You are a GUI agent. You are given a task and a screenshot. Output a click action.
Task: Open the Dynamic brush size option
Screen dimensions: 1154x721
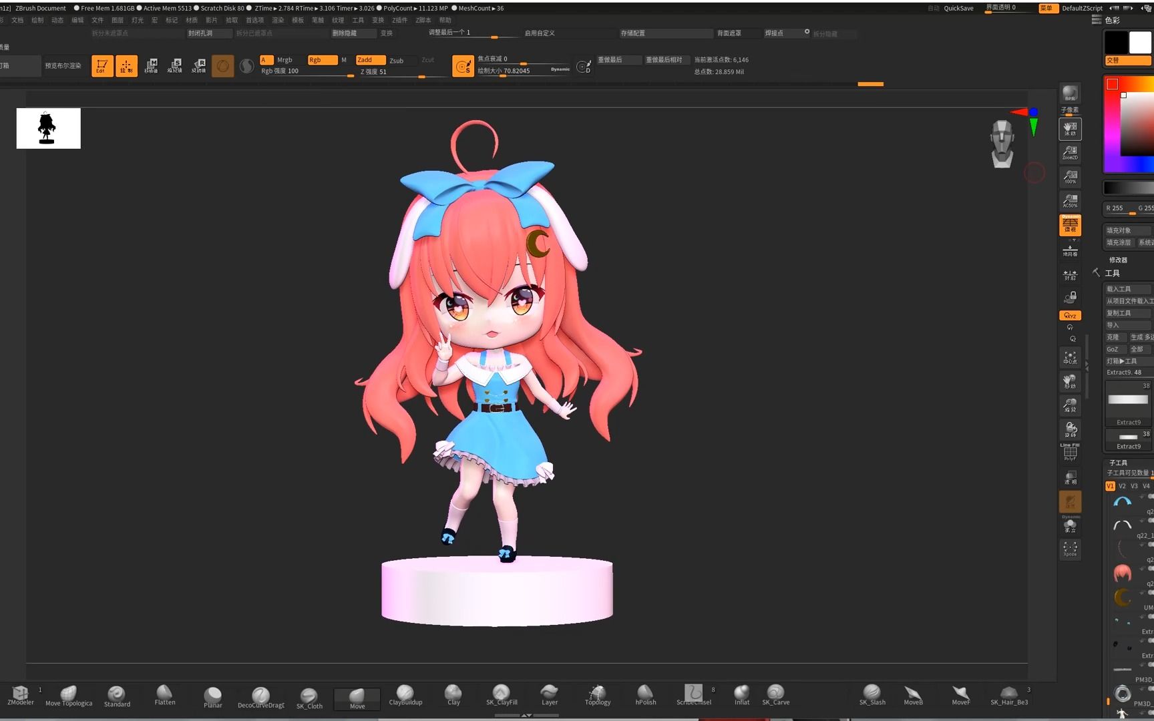pyautogui.click(x=560, y=69)
